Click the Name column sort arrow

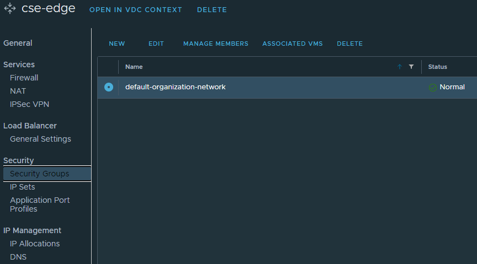tap(400, 67)
